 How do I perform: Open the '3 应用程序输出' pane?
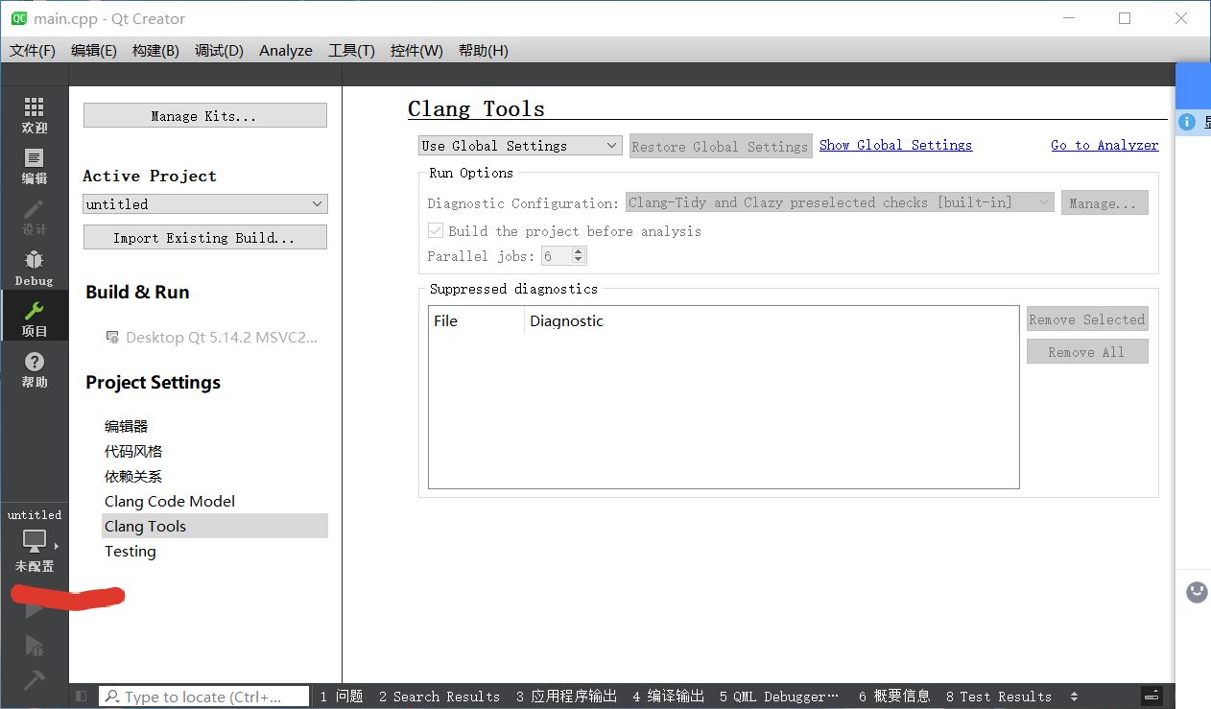567,697
